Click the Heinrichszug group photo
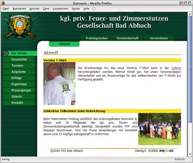The height and width of the screenshot is (163, 193). pos(160,129)
